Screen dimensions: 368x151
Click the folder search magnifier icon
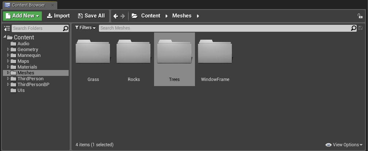point(66,28)
